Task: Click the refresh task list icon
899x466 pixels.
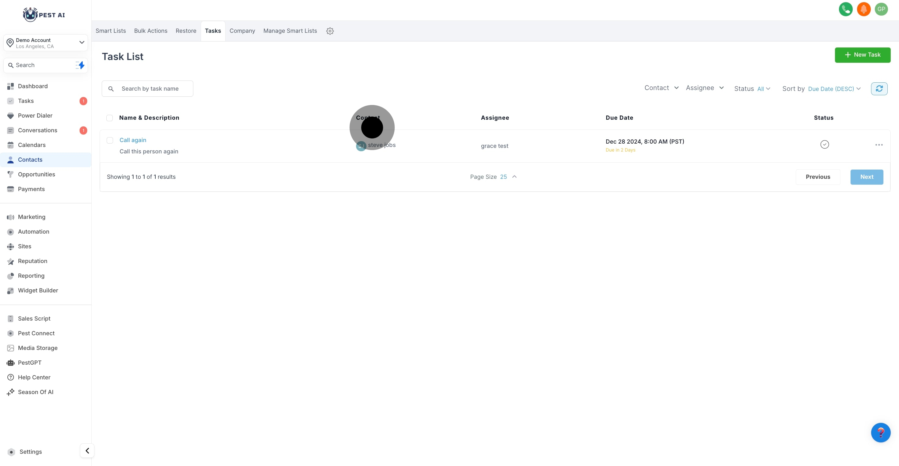Action: pos(879,88)
